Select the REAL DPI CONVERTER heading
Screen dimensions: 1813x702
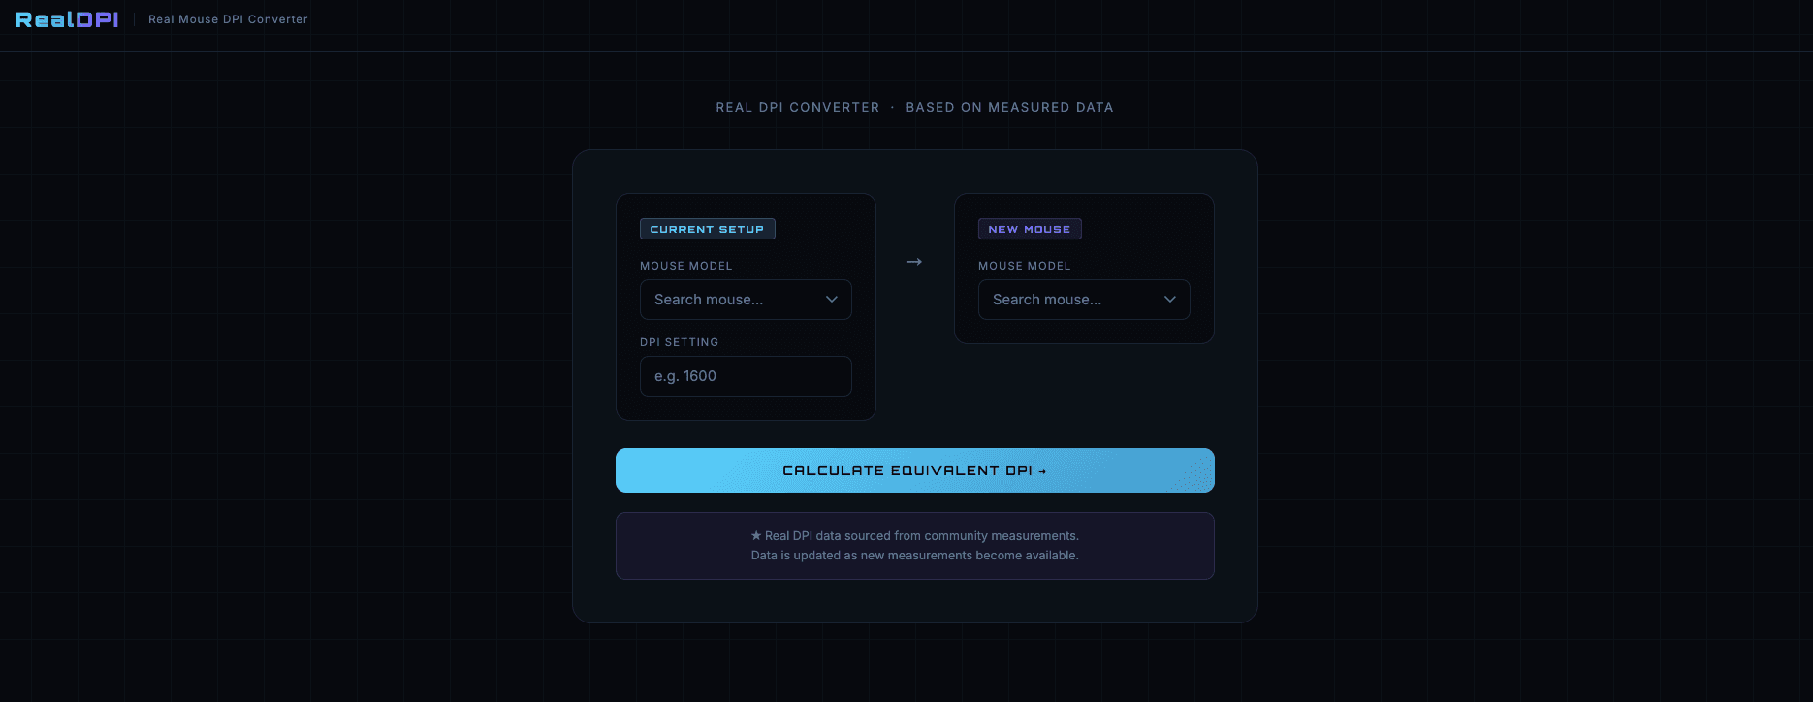798,107
